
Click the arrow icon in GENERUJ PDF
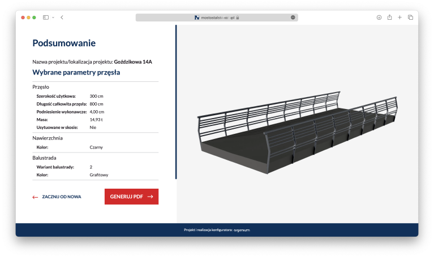click(151, 197)
